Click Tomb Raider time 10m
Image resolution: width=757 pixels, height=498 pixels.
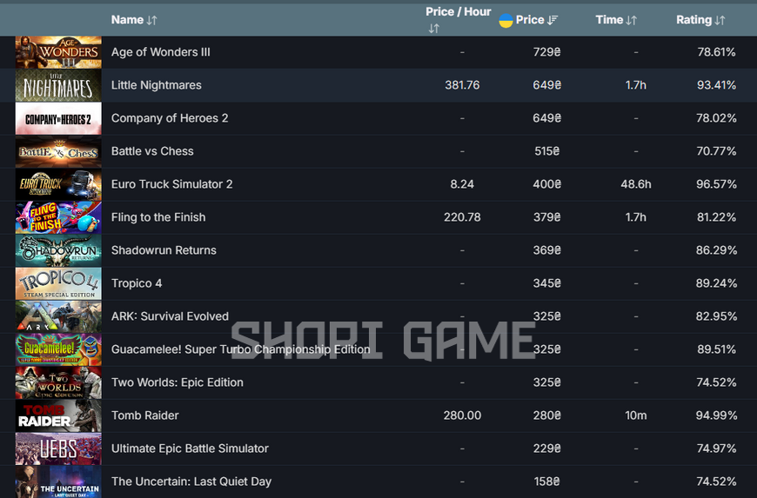pyautogui.click(x=636, y=415)
